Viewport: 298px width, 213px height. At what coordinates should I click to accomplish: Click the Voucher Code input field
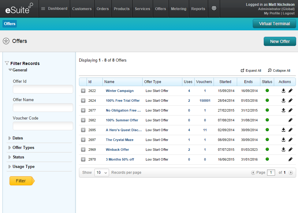pyautogui.click(x=43, y=126)
